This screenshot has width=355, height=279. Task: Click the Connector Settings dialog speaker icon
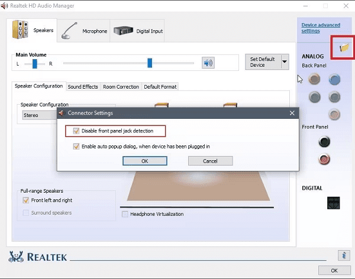(62, 113)
